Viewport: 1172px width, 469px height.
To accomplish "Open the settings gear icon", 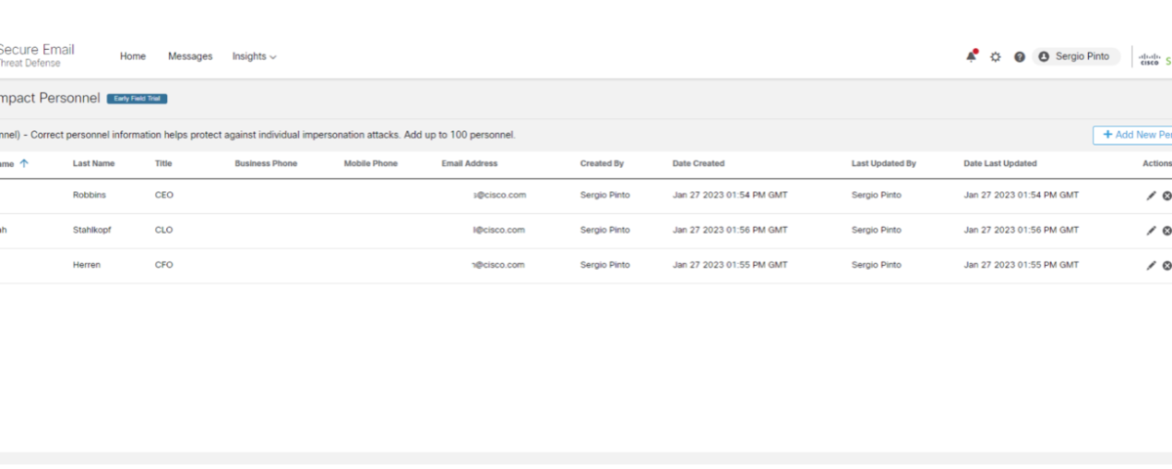I will [995, 57].
